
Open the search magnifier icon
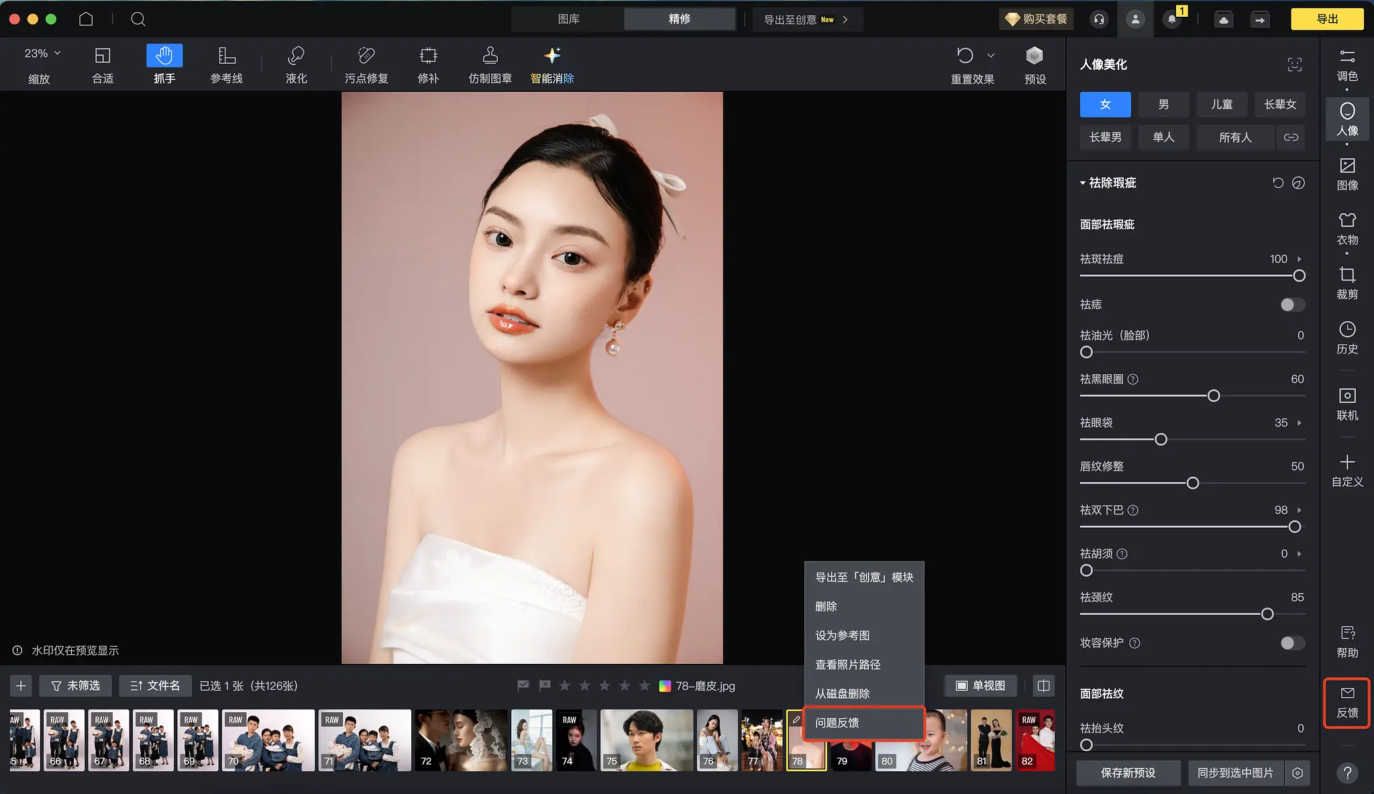(138, 19)
